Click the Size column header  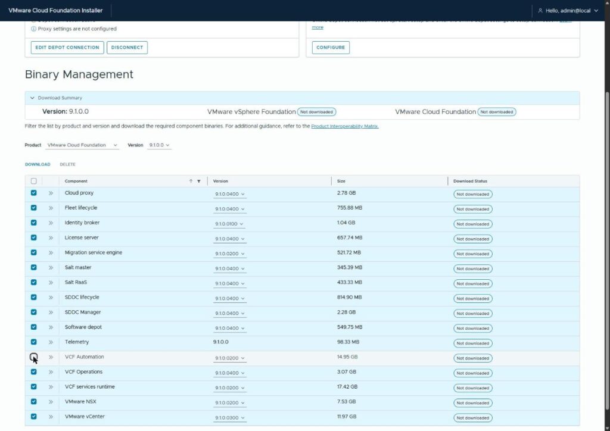[341, 181]
